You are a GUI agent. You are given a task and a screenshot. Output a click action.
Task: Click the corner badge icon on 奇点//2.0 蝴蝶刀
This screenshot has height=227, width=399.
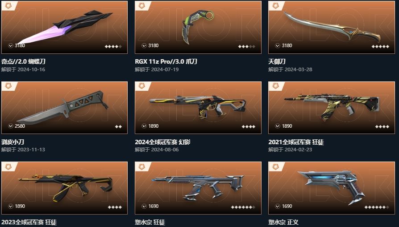(x=8, y=6)
